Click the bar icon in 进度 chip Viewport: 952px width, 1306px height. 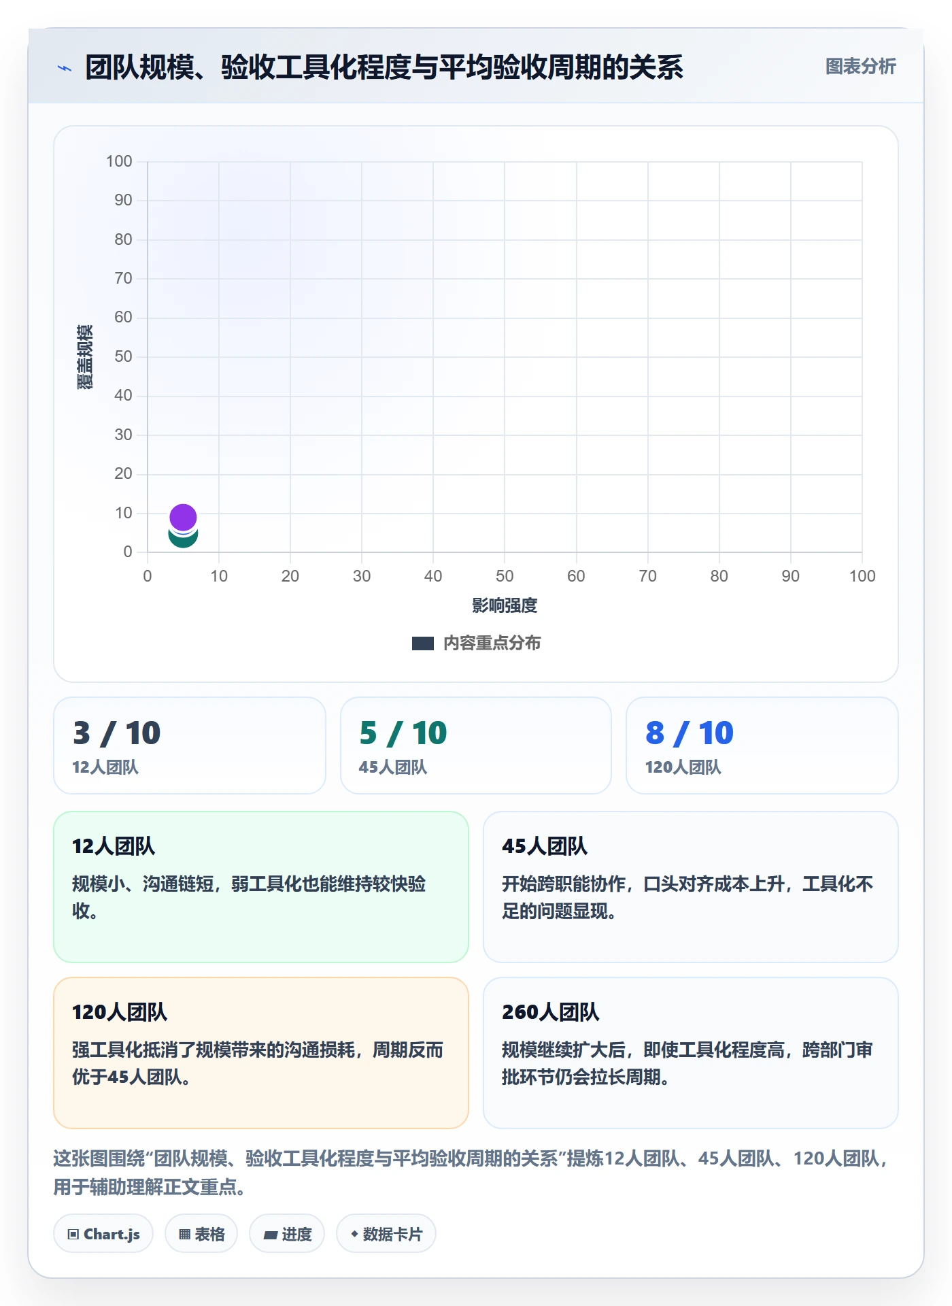tap(271, 1235)
